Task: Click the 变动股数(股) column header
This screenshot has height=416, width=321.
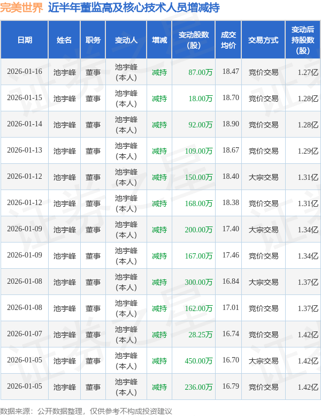Action: [x=194, y=40]
